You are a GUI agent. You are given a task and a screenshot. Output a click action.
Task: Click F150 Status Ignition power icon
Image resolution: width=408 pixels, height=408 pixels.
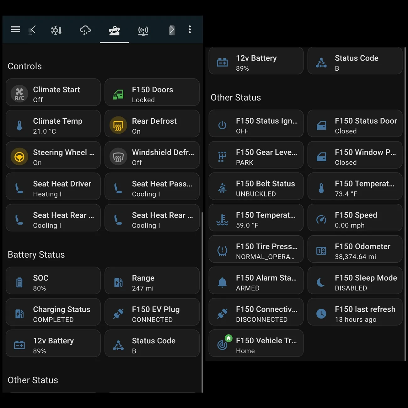[222, 125]
